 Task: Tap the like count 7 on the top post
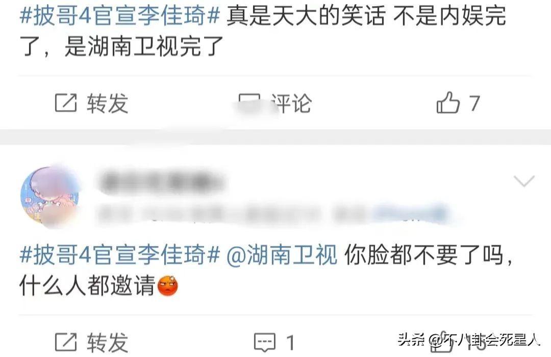coord(474,103)
